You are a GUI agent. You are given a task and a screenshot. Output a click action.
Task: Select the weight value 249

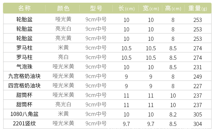[197, 76]
